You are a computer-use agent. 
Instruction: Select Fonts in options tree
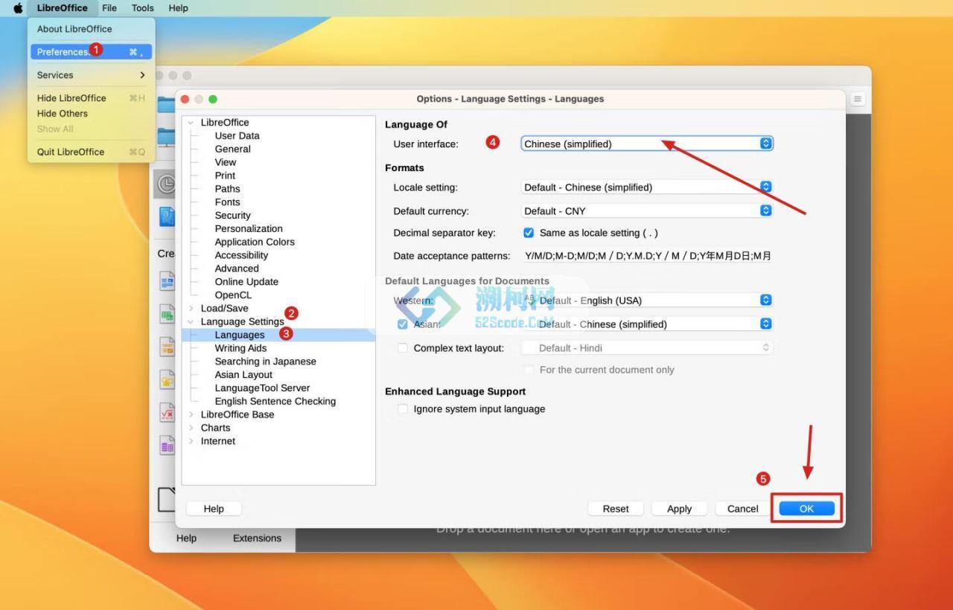227,202
